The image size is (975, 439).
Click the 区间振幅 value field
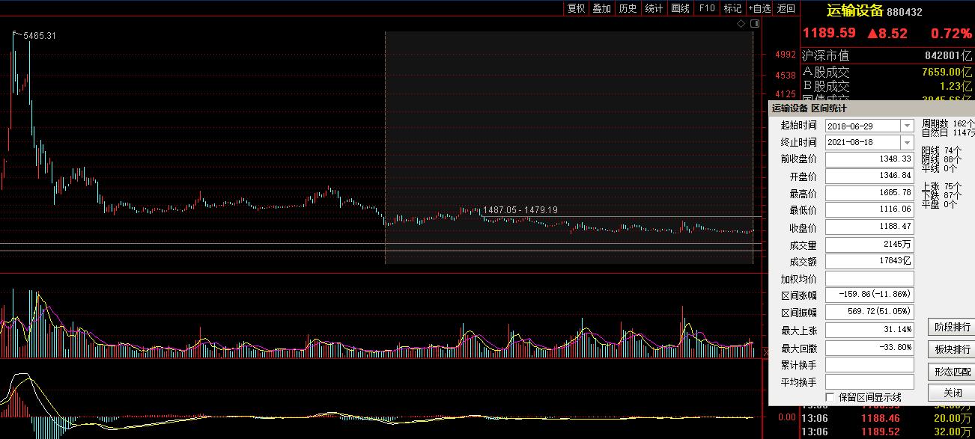coord(869,313)
